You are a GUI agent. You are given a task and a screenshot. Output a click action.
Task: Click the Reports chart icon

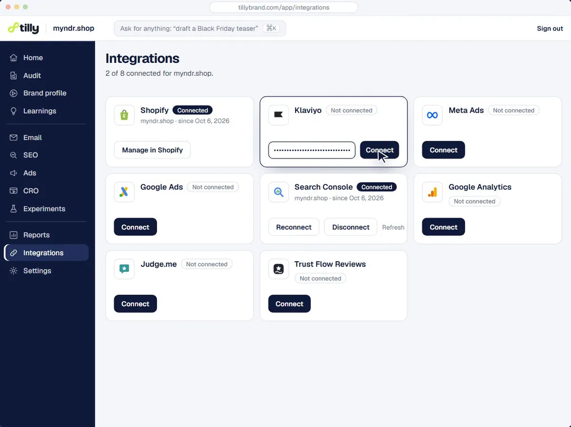click(x=14, y=235)
